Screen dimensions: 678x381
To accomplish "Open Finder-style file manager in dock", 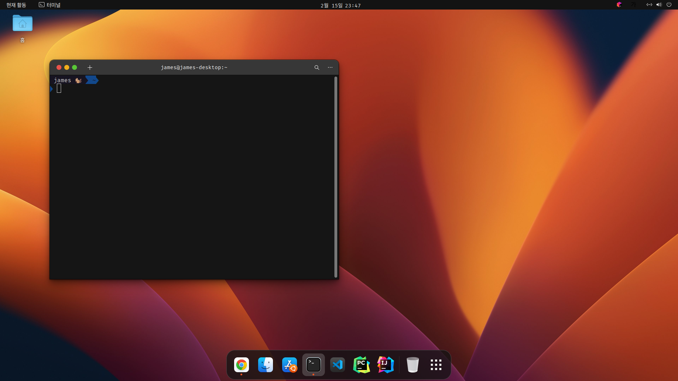I will pos(266,365).
